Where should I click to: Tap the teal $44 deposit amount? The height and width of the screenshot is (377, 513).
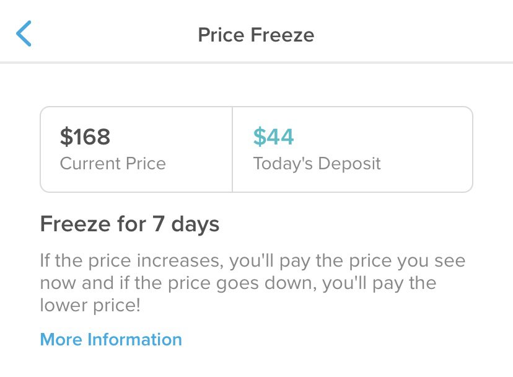click(273, 136)
